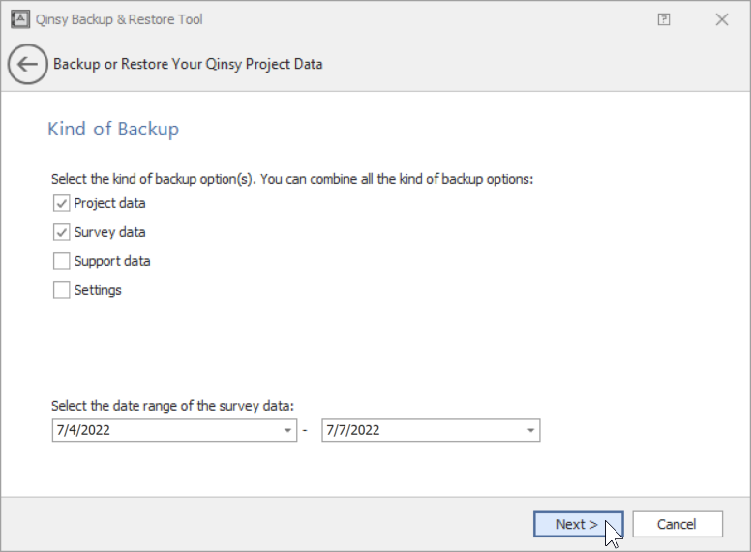Click the back arrow button
The image size is (751, 552).
27,65
